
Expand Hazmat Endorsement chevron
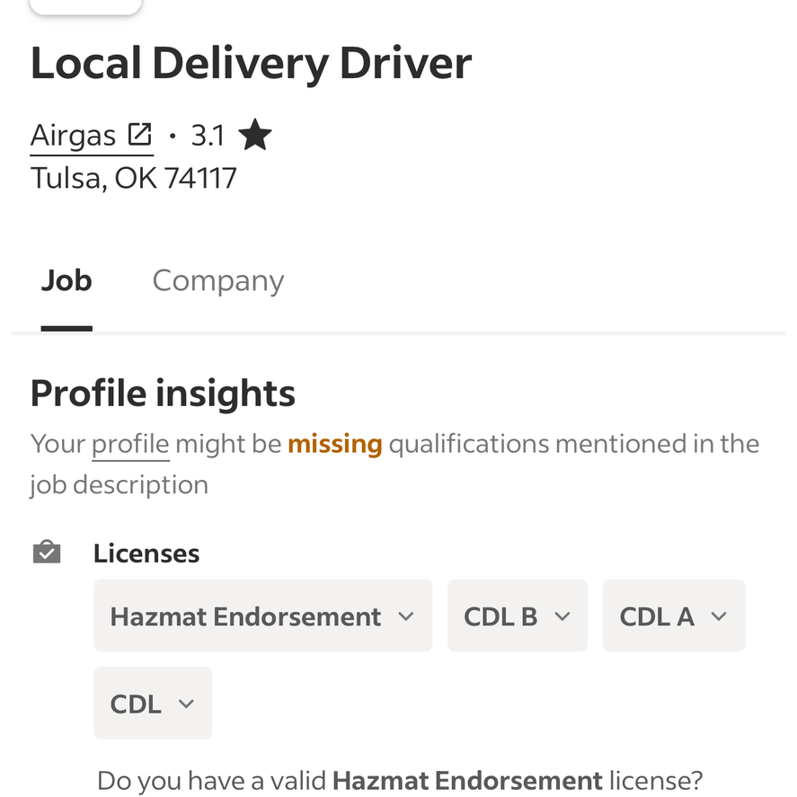coord(405,616)
